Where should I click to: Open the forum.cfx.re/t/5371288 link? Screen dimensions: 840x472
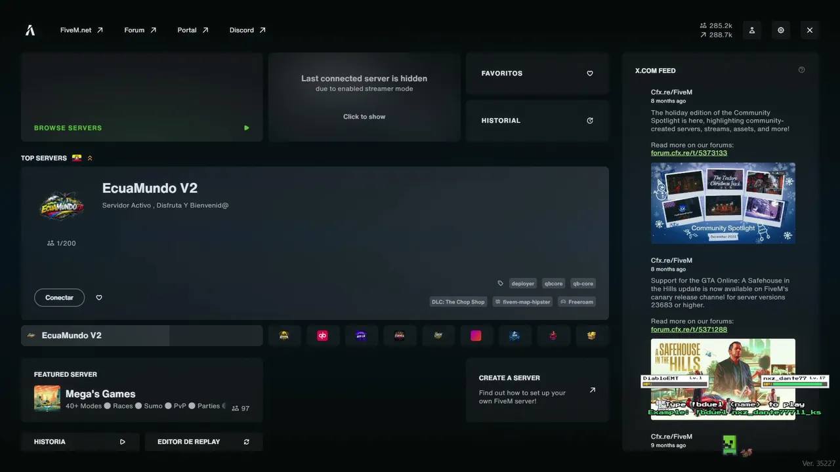coord(689,329)
